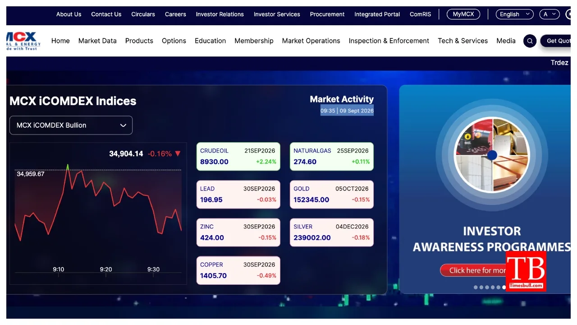This screenshot has width=577, height=325.
Task: Select the GOLD 05OCT2026 card
Action: [332, 195]
